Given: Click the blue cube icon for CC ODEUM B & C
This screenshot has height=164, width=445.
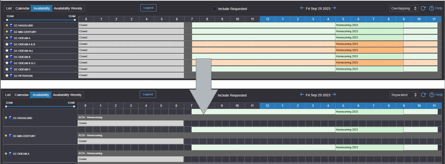Looking at the screenshot, I should (11, 63).
